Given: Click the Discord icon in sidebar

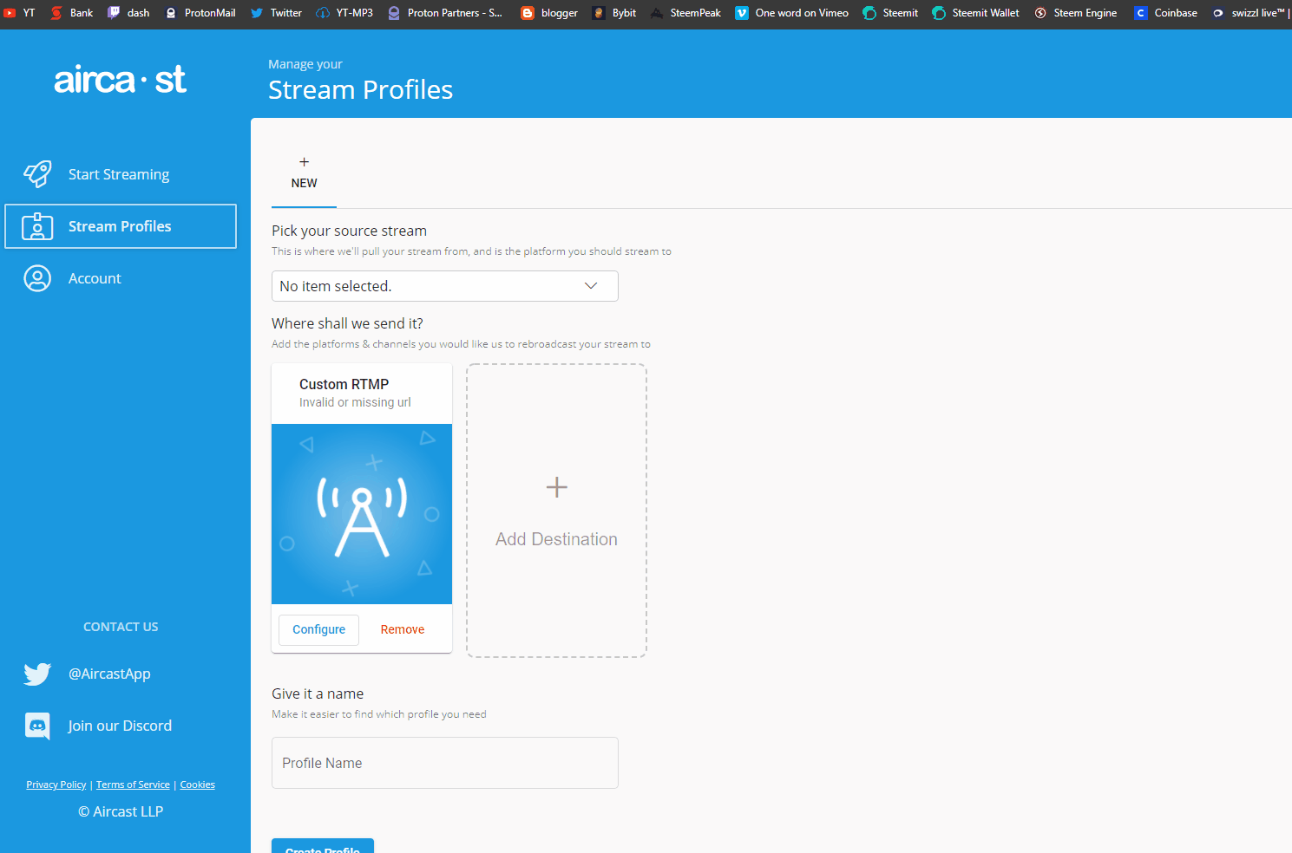Looking at the screenshot, I should [37, 726].
